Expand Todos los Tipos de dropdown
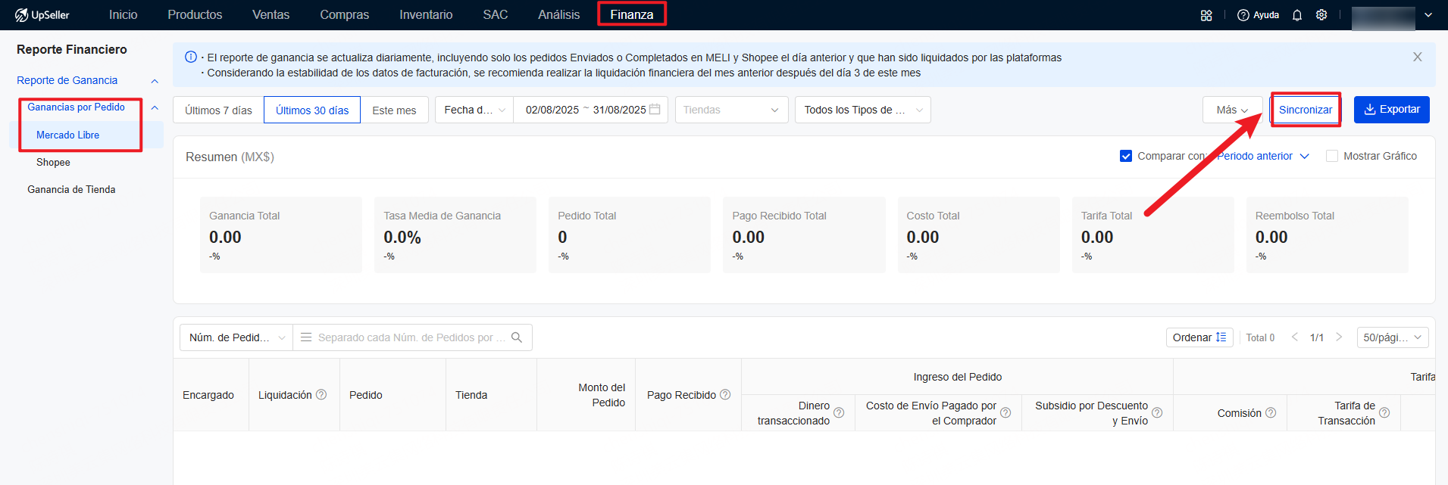1448x485 pixels. (862, 110)
